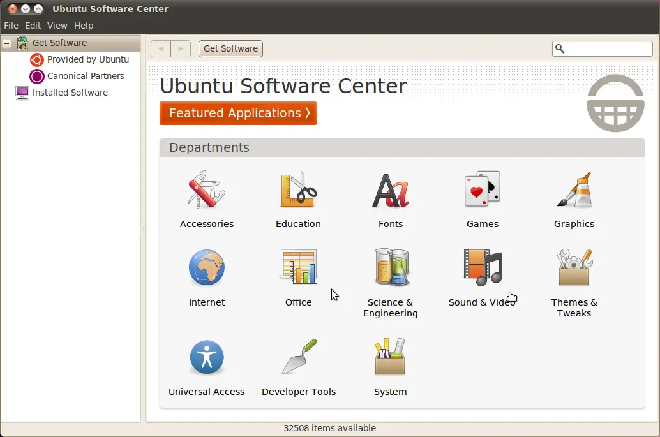Click the magnifier icon in the search box
Screen dimensions: 660x437
560,48
